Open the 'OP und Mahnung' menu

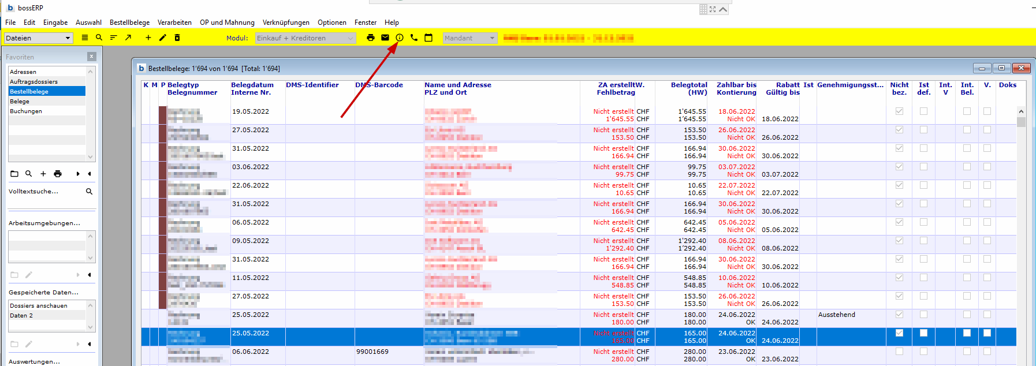pos(227,23)
